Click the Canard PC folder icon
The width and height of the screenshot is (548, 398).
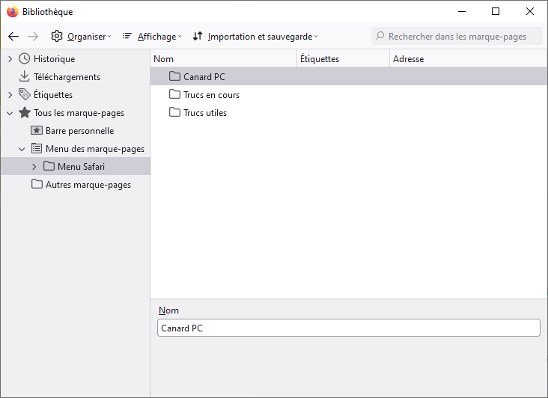pyautogui.click(x=174, y=76)
